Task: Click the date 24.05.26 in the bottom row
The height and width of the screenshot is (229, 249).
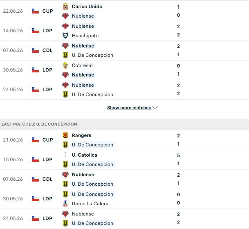Action: pyautogui.click(x=13, y=218)
